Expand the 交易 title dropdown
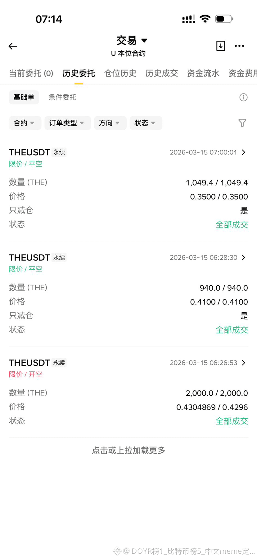Screen dimensions: 257x559 [x=132, y=40]
